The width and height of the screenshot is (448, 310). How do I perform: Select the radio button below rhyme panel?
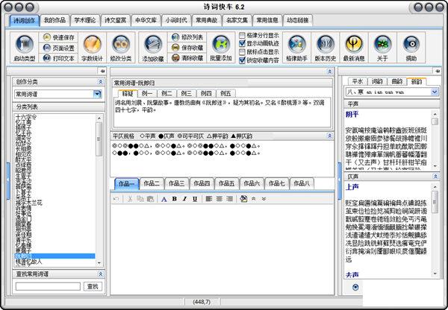tap(355, 287)
